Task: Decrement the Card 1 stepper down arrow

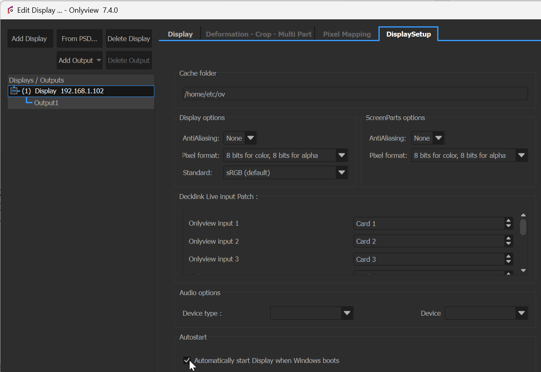Action: pos(509,226)
